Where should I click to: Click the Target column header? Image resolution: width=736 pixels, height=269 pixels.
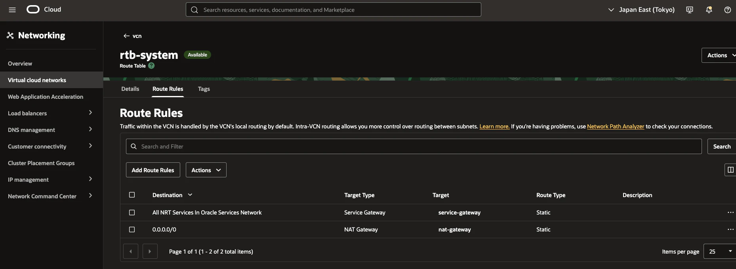[440, 195]
